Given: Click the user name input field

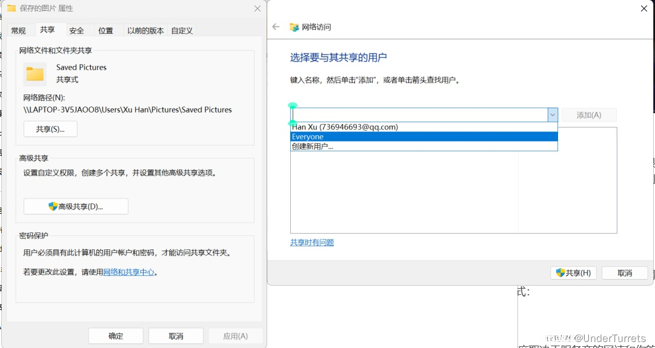Looking at the screenshot, I should (x=419, y=115).
